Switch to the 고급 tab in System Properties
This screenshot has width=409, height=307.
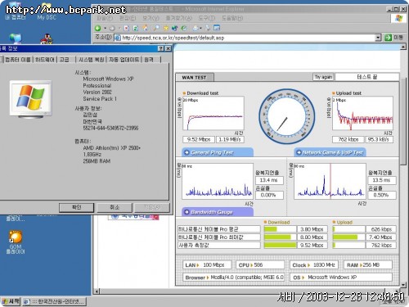[x=65, y=60]
